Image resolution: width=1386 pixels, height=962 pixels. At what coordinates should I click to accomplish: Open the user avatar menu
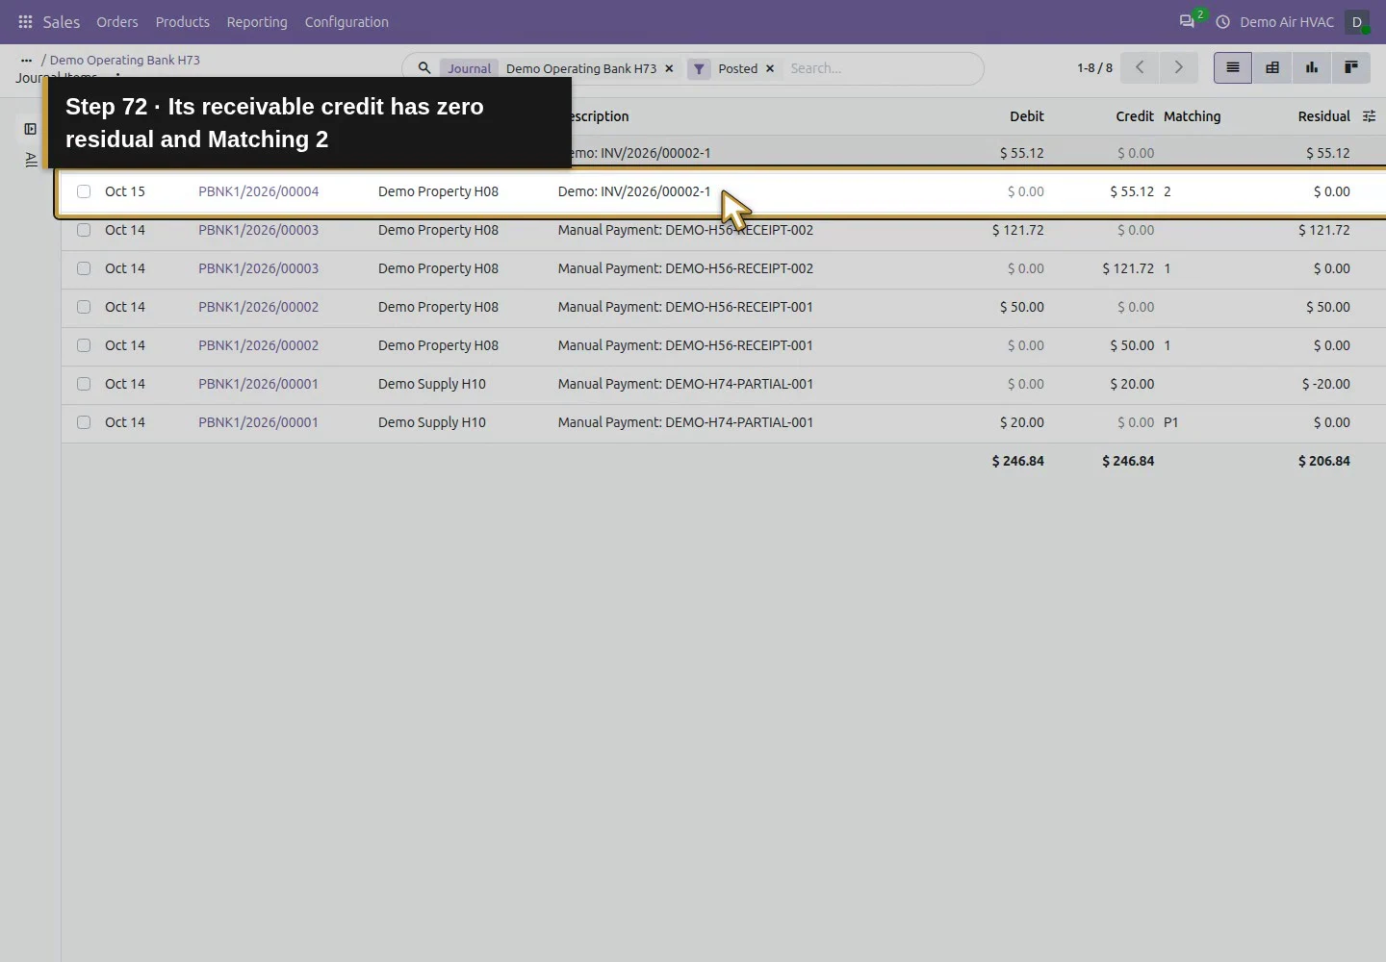[x=1357, y=22]
